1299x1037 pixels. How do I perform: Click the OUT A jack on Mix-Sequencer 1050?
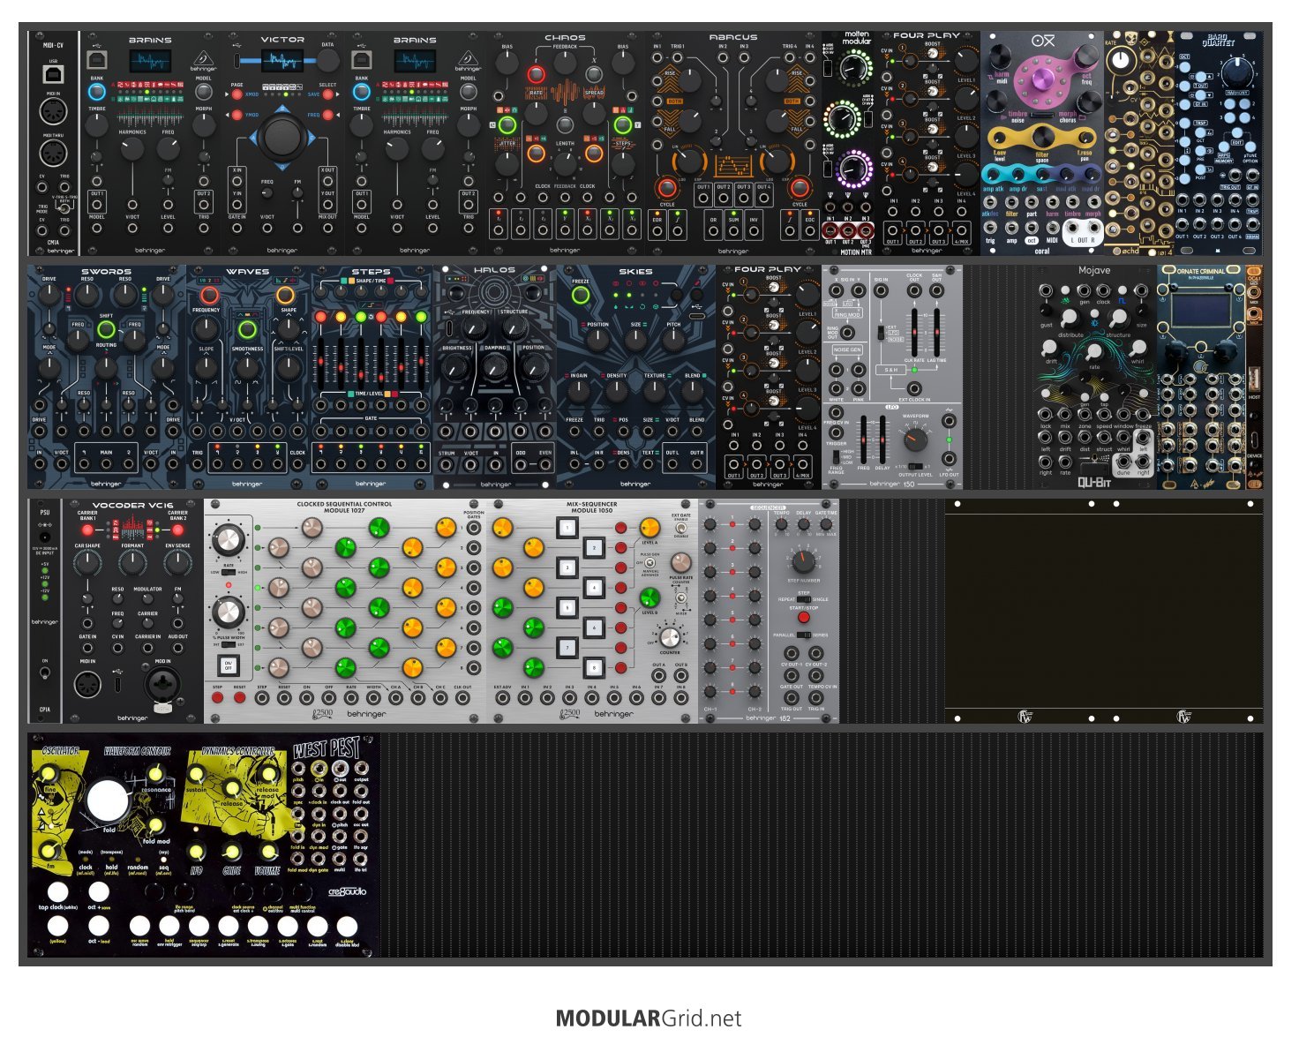pos(658,677)
